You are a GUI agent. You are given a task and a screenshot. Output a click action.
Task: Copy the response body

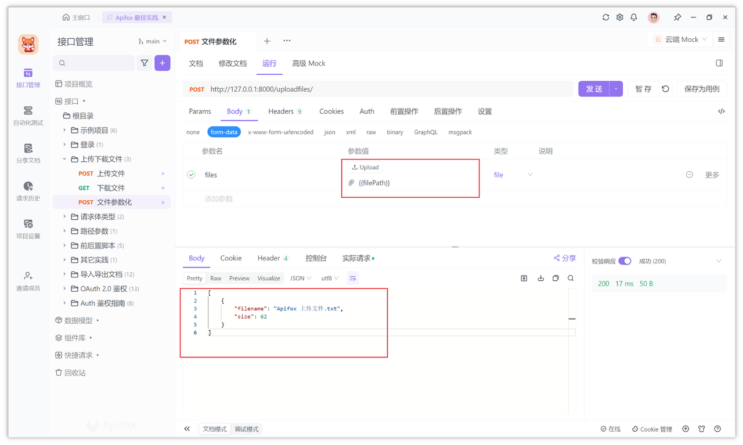point(556,278)
